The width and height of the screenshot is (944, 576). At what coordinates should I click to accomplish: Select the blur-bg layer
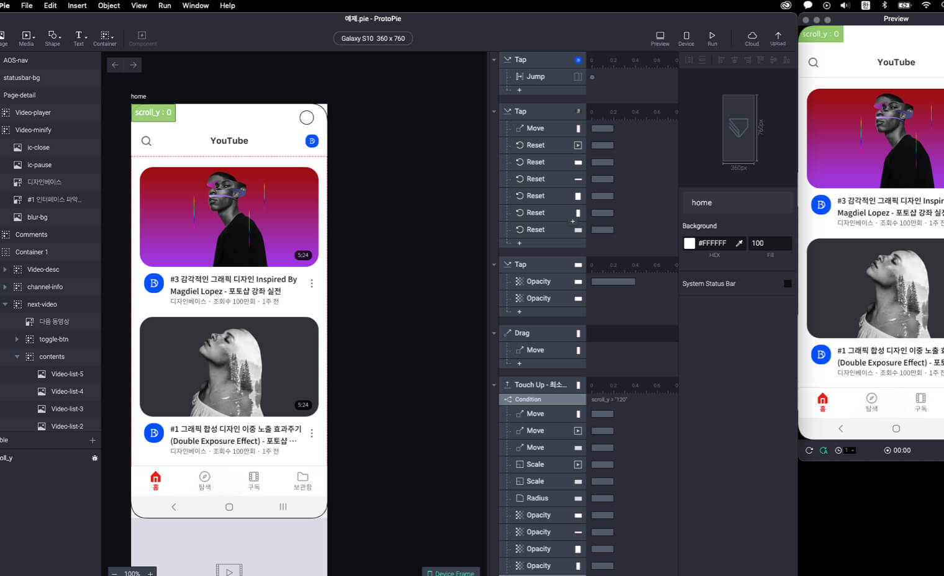(x=50, y=217)
